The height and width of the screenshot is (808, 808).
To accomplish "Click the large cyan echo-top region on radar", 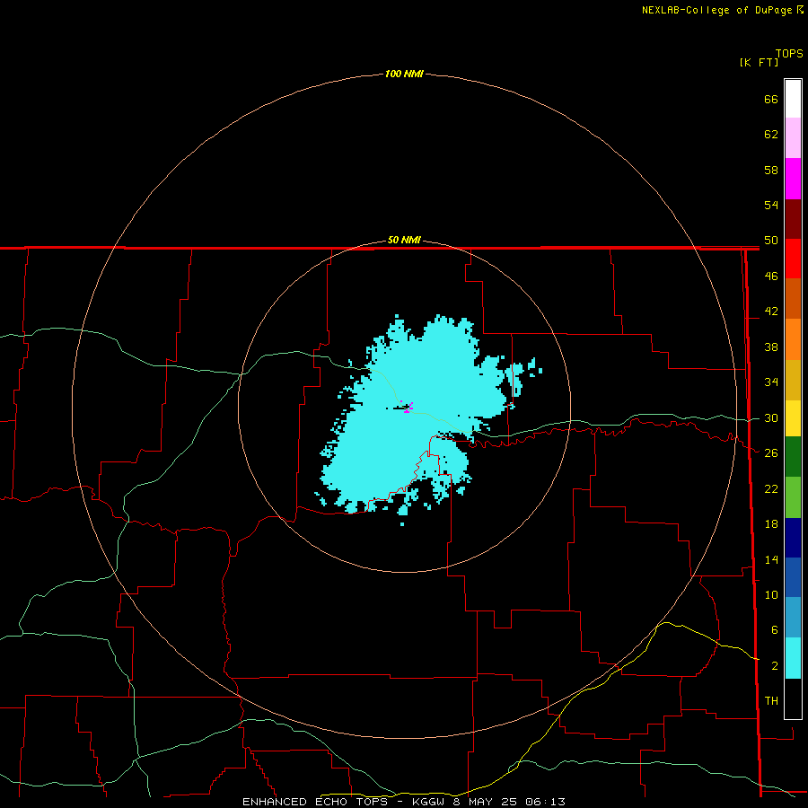I will (412, 412).
